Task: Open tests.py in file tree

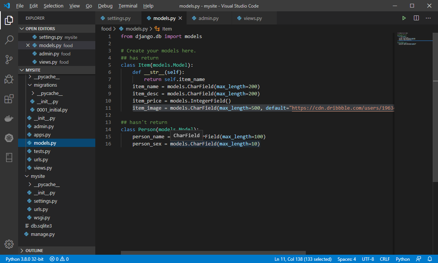Action: tap(42, 151)
